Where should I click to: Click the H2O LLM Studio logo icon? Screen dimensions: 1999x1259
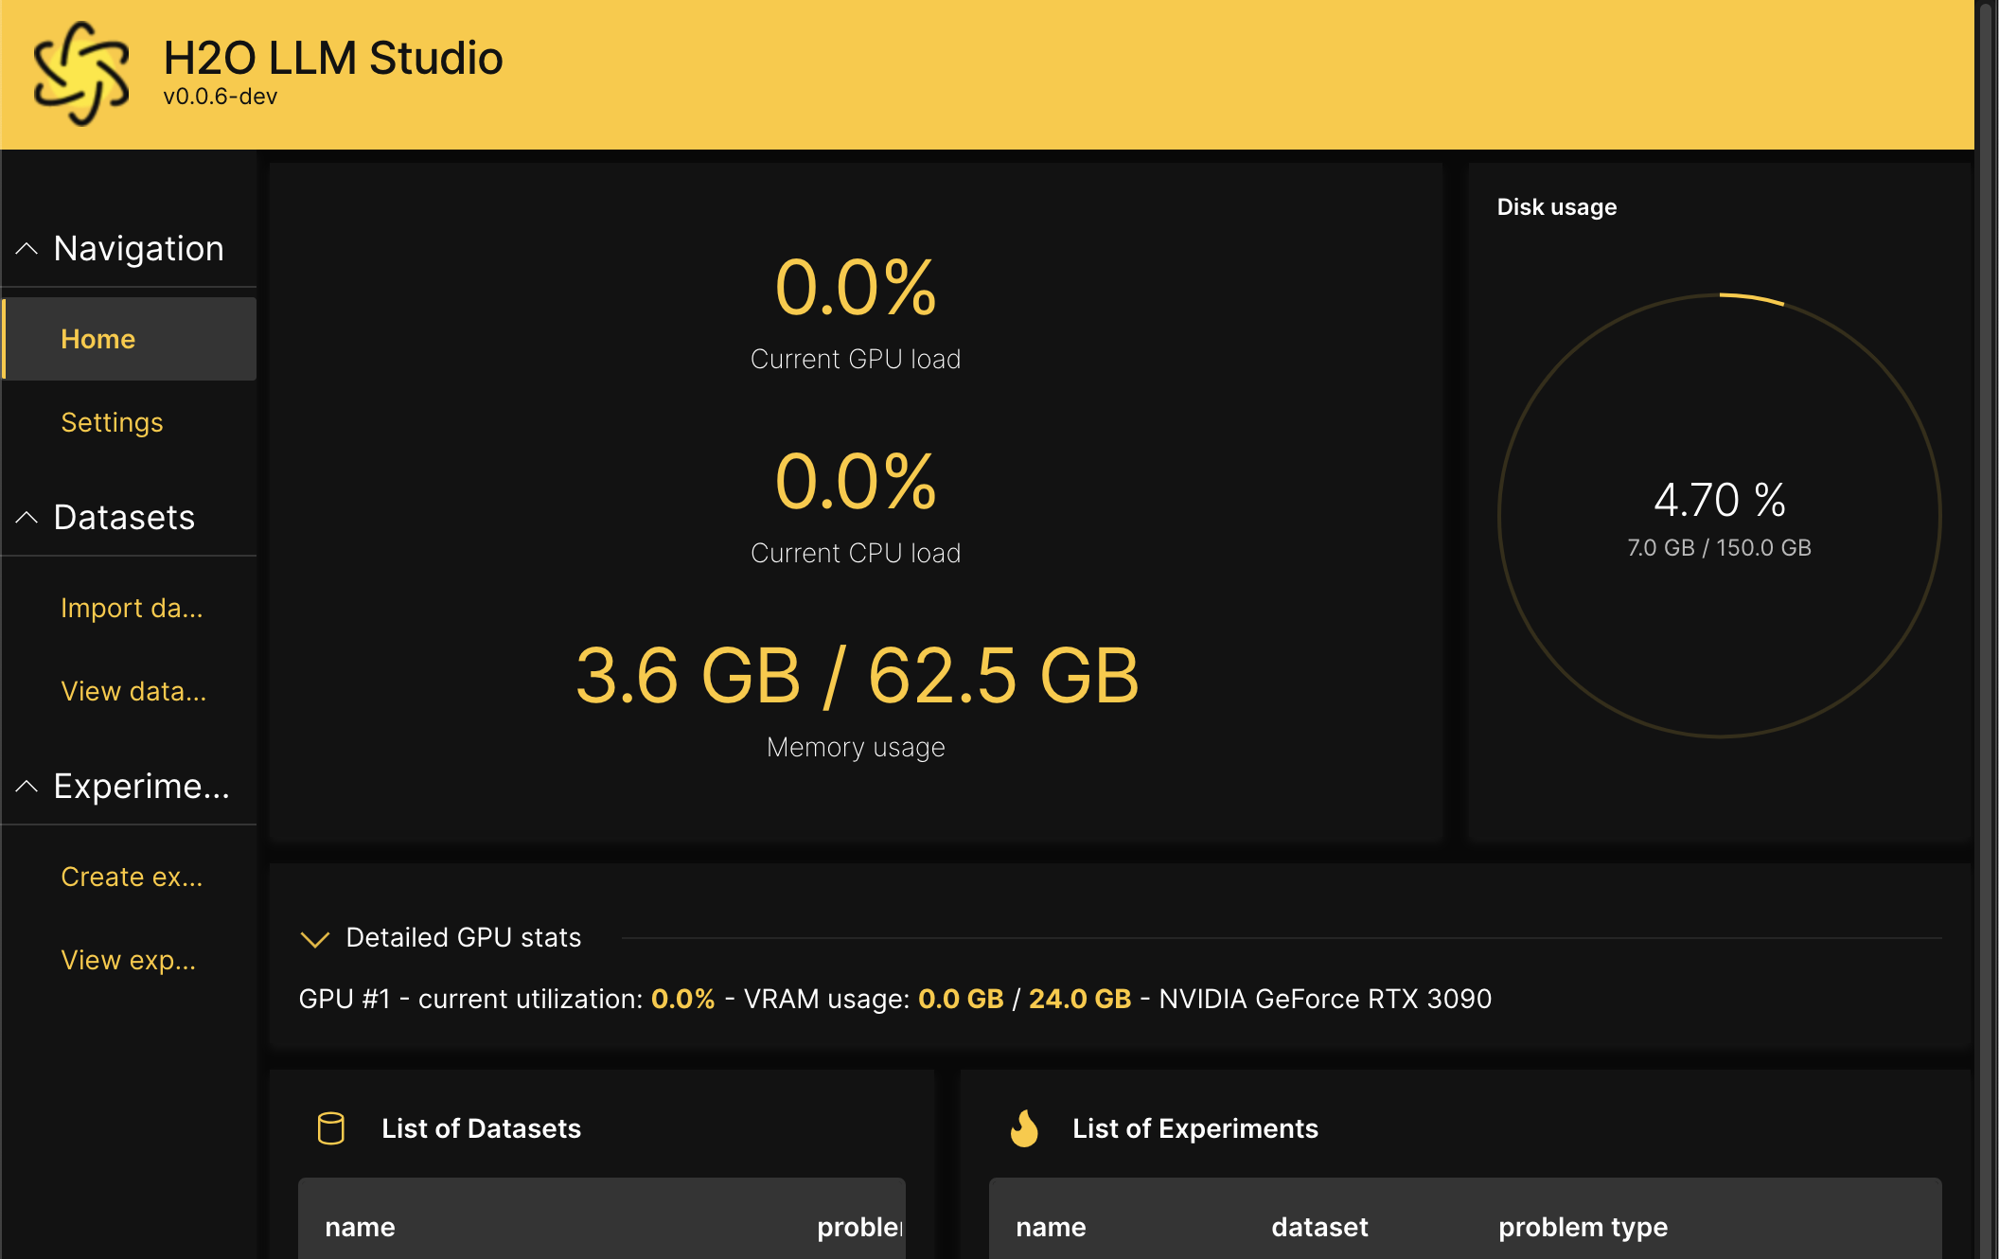pos(80,74)
